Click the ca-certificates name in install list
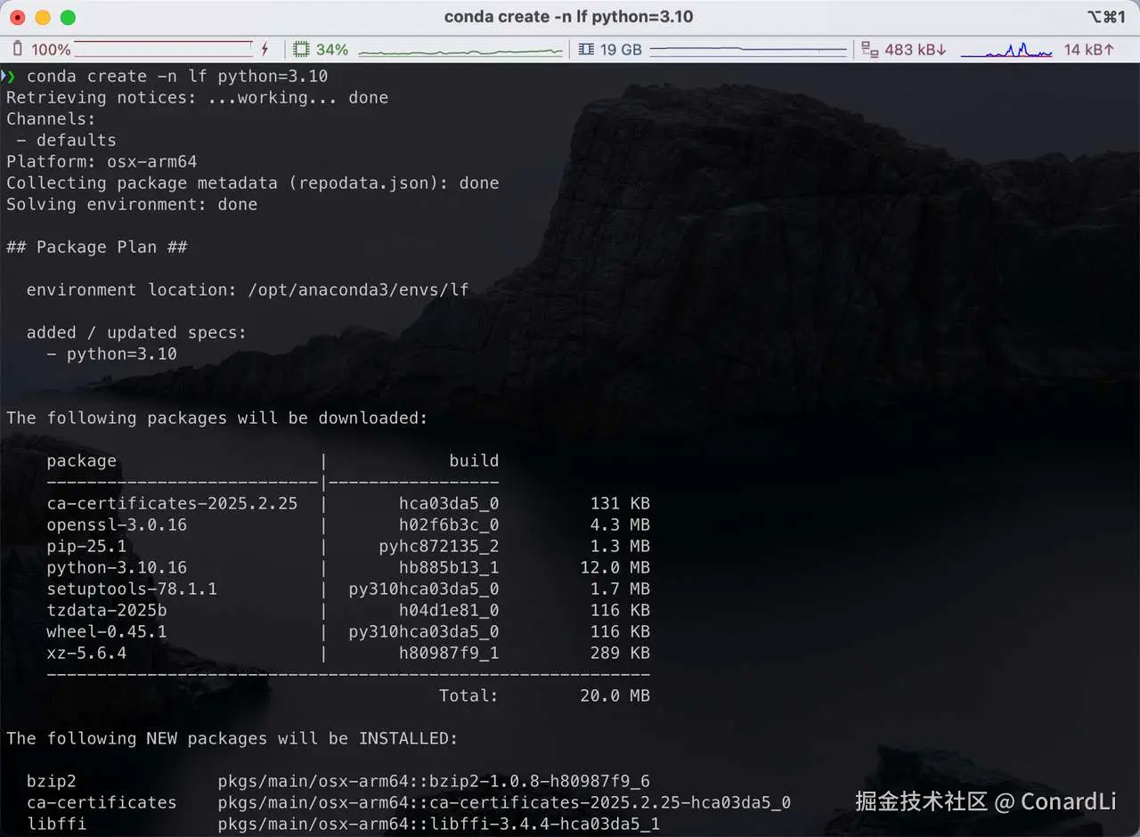The image size is (1140, 837). point(102,803)
